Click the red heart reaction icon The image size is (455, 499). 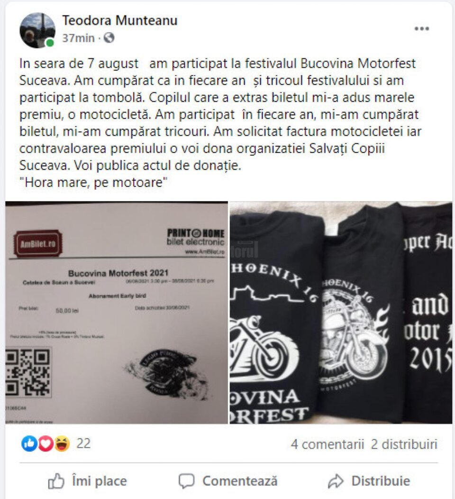(x=46, y=444)
